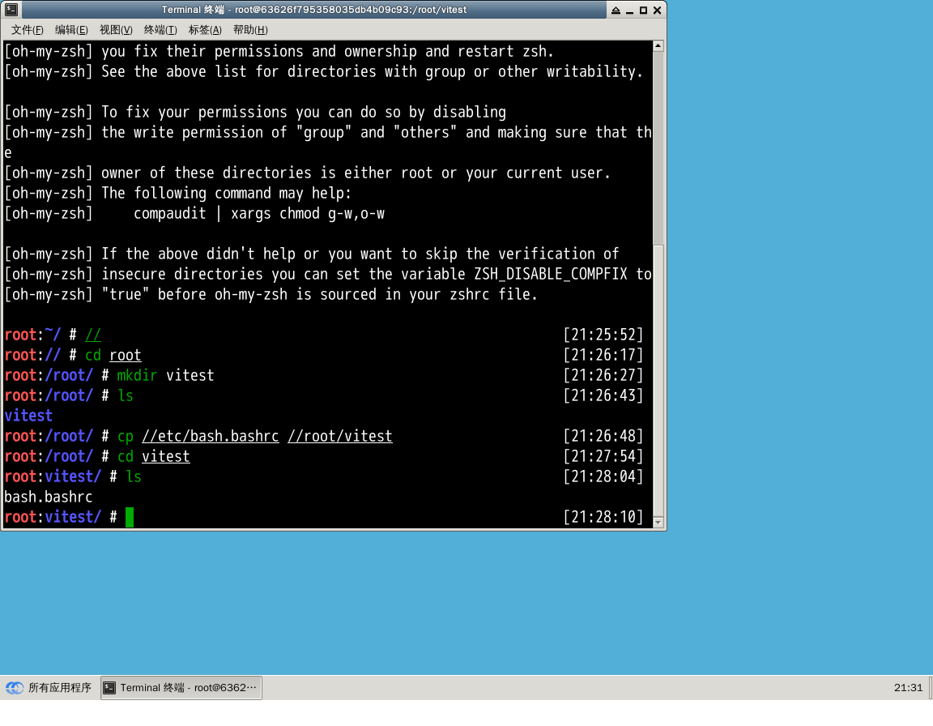
Task: Click the terminal icon in taskbar button
Action: [x=110, y=688]
